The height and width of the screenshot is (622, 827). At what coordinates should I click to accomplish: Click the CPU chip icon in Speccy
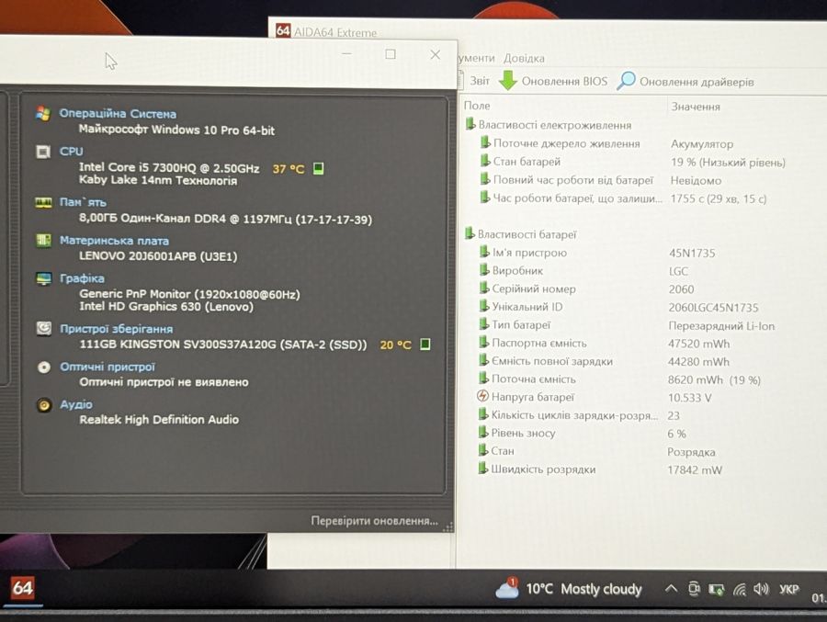43,152
